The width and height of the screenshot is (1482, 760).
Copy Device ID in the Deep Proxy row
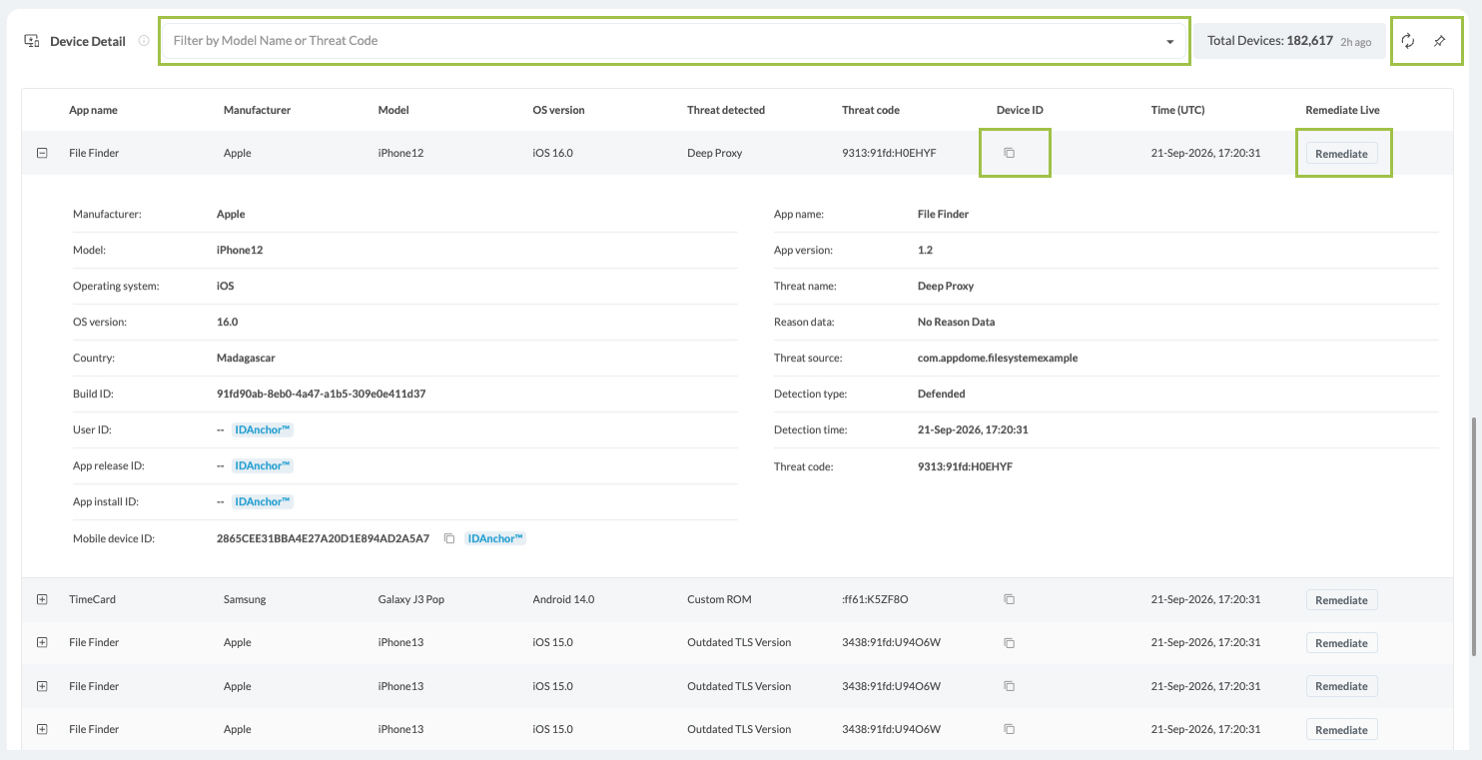(x=1009, y=153)
